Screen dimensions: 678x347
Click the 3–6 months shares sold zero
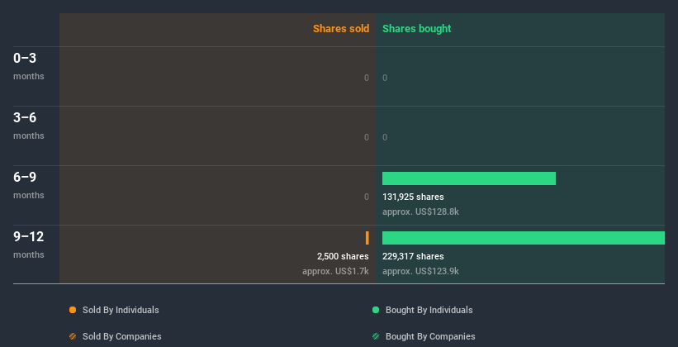tap(367, 137)
